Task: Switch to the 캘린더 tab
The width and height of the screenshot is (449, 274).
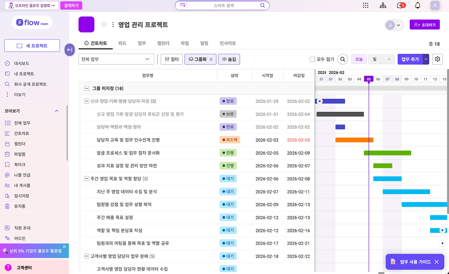Action: point(163,43)
